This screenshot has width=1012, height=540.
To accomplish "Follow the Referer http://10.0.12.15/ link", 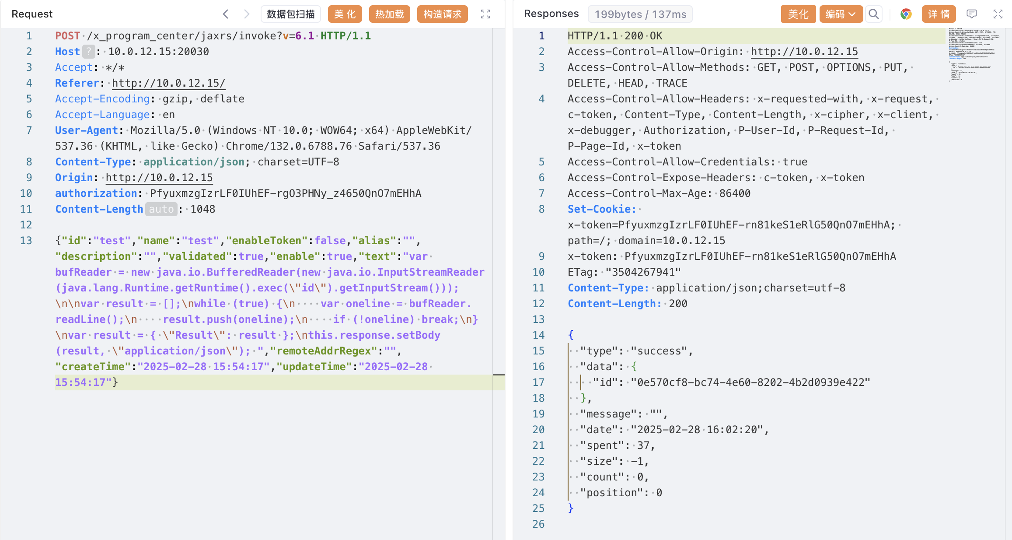I will (x=168, y=83).
